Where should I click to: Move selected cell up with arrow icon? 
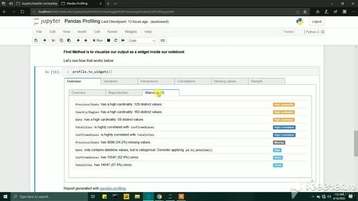click(x=78, y=41)
